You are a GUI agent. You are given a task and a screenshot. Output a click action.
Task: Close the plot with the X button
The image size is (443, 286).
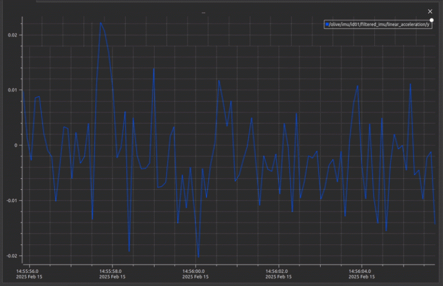(430, 12)
